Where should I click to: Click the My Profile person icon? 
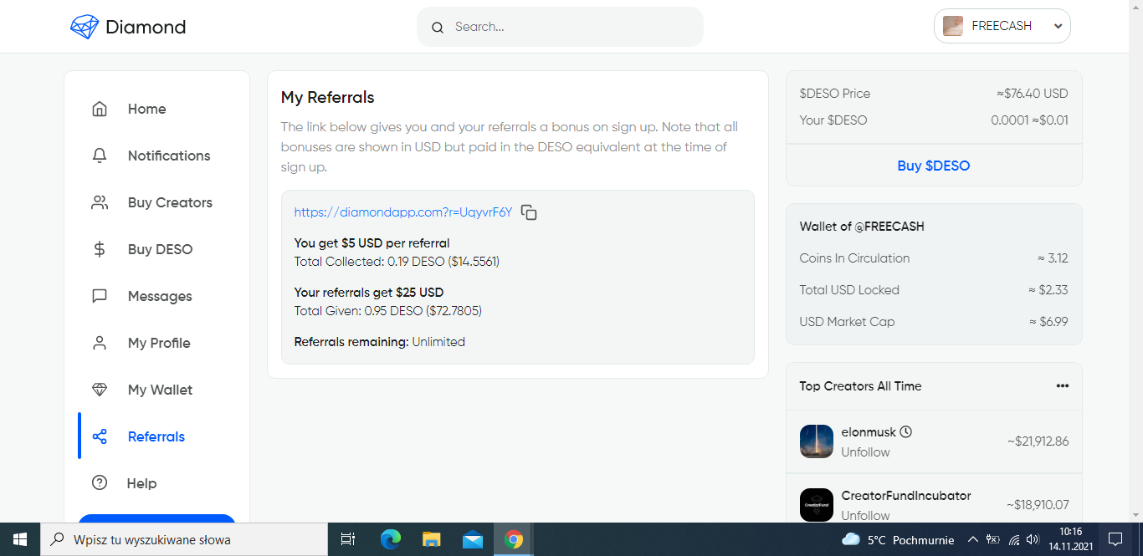click(x=100, y=343)
